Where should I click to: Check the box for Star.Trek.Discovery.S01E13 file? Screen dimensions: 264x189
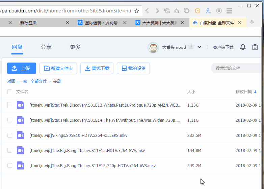10,105
